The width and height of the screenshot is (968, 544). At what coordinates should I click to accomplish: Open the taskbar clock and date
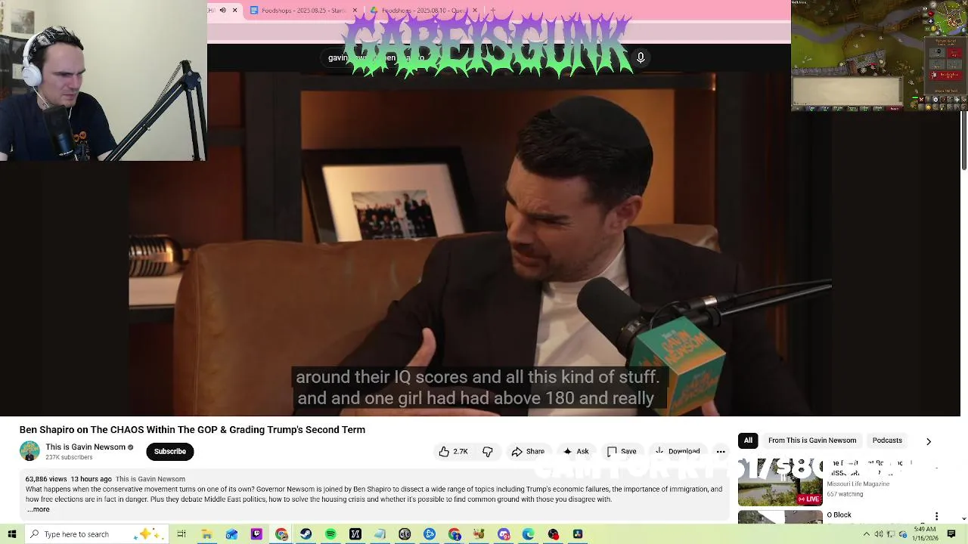tap(926, 534)
